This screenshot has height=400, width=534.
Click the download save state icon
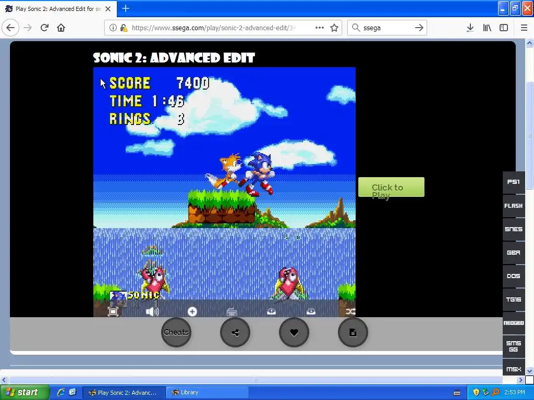point(311,311)
